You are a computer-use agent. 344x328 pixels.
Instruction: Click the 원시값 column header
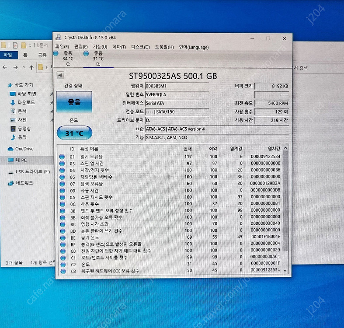coord(274,148)
